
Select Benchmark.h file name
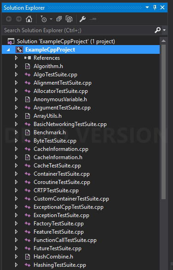pyautogui.click(x=49, y=132)
